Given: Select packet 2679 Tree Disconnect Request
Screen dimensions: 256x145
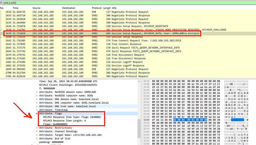Looking at the screenshot, I should (x=128, y=55).
